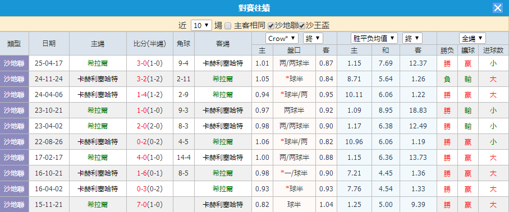Click 希拉爾 away team in 16-04-02 row

(x=223, y=189)
